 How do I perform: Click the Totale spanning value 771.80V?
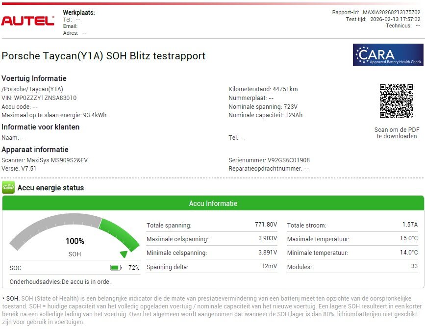tap(267, 225)
